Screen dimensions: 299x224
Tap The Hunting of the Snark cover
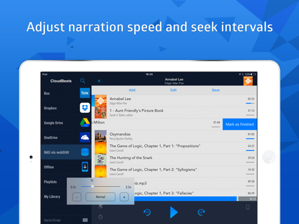(101, 160)
